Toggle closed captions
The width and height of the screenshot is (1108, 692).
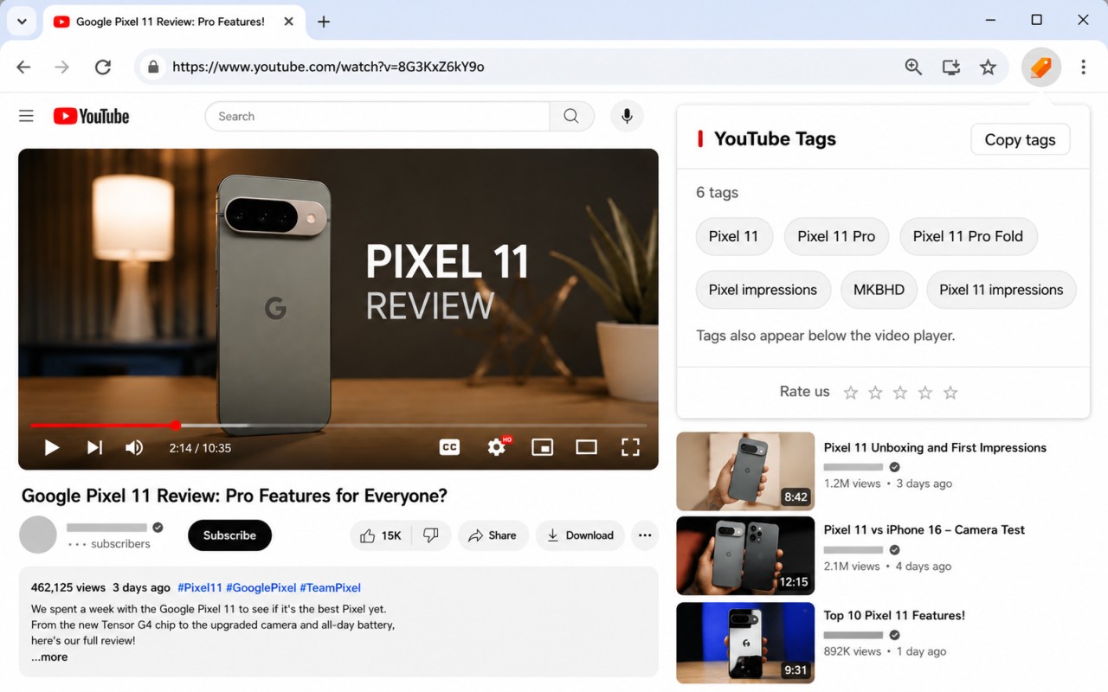[449, 447]
